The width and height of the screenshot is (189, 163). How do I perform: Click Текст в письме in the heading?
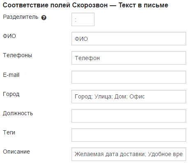(143, 5)
